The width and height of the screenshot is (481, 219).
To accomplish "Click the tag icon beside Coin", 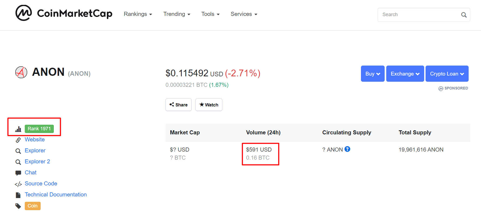I will [x=18, y=206].
